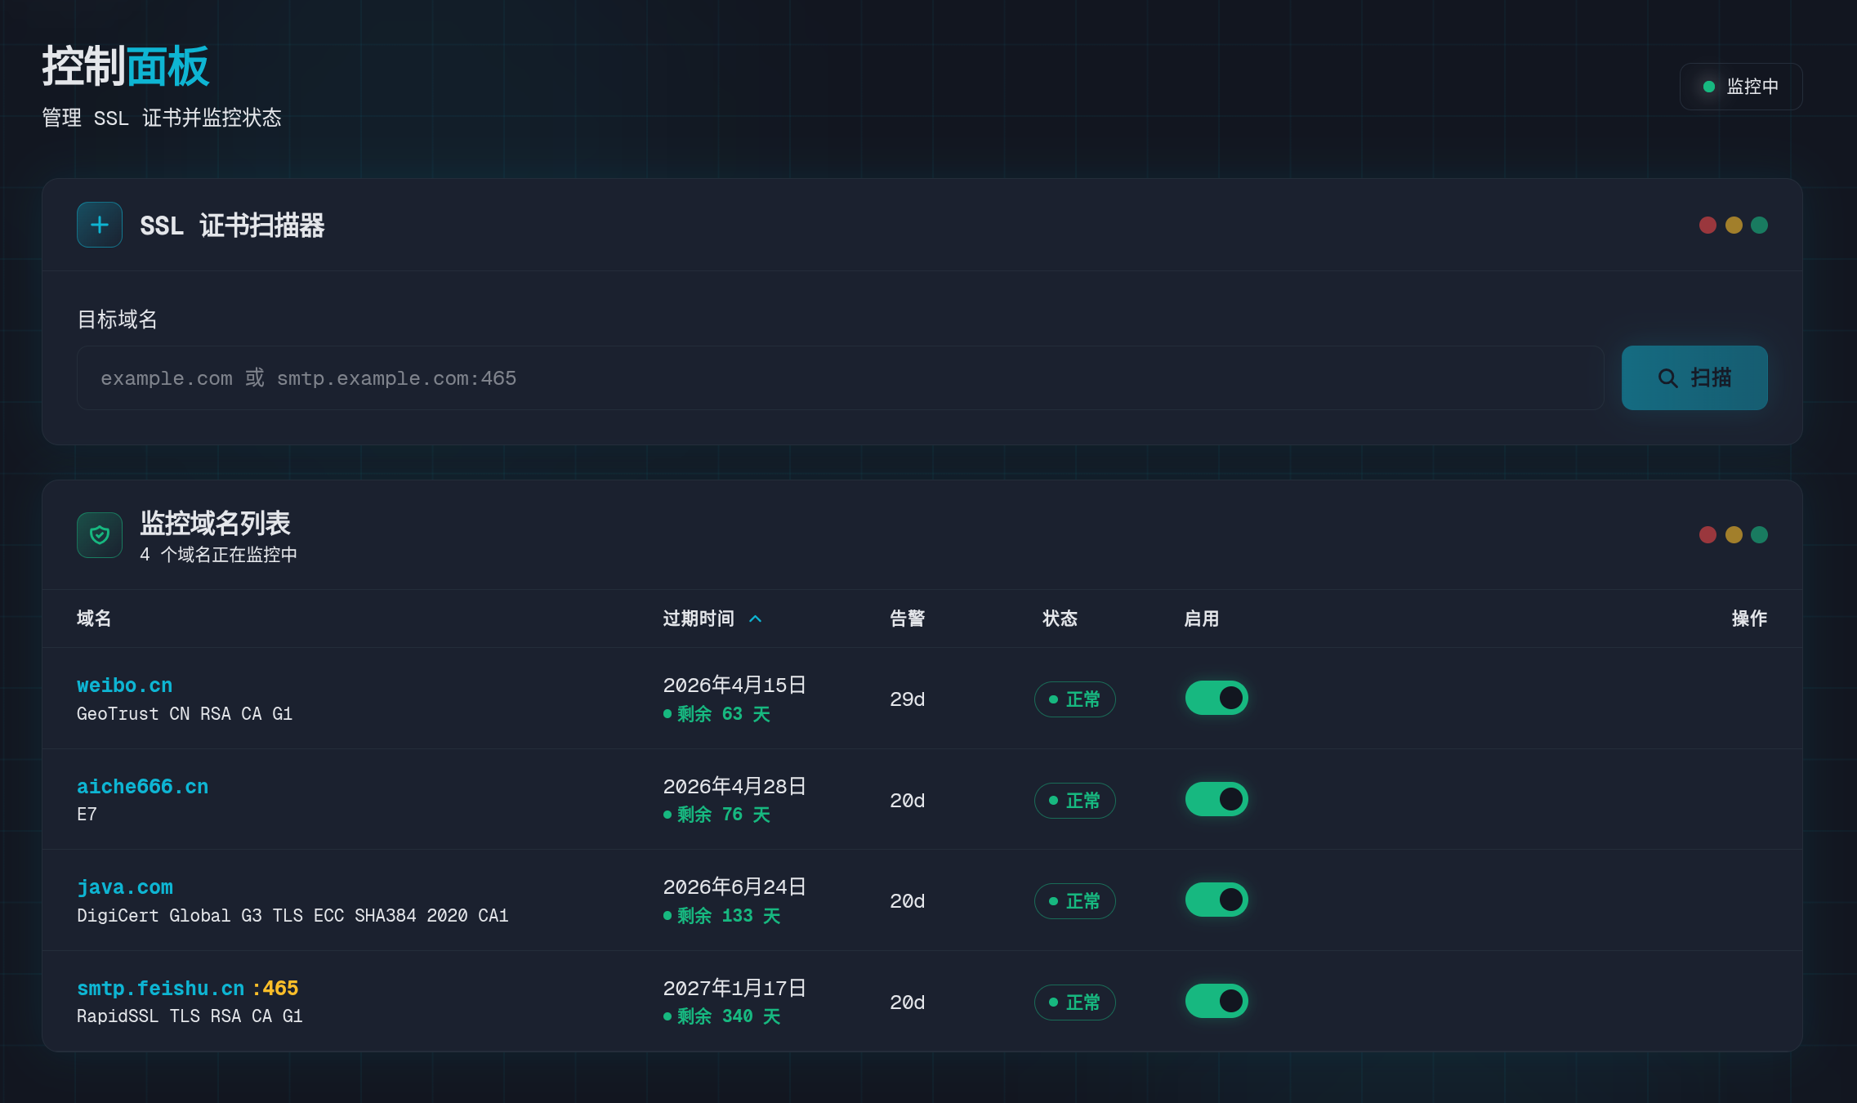Sort by the 域名 column header
The image size is (1857, 1103).
click(94, 618)
